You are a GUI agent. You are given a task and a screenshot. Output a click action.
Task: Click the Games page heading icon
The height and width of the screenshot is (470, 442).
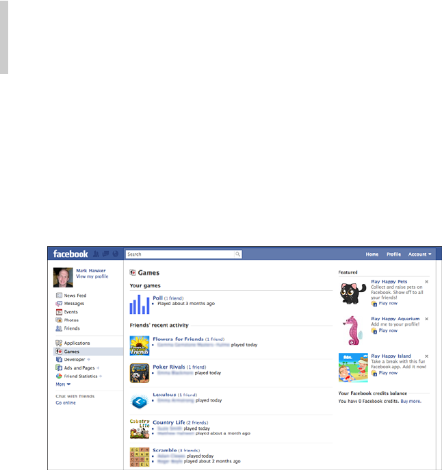coord(133,272)
